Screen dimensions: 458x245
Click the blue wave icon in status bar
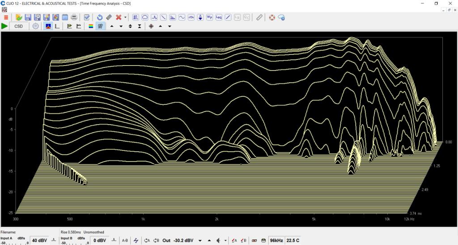tap(136, 241)
